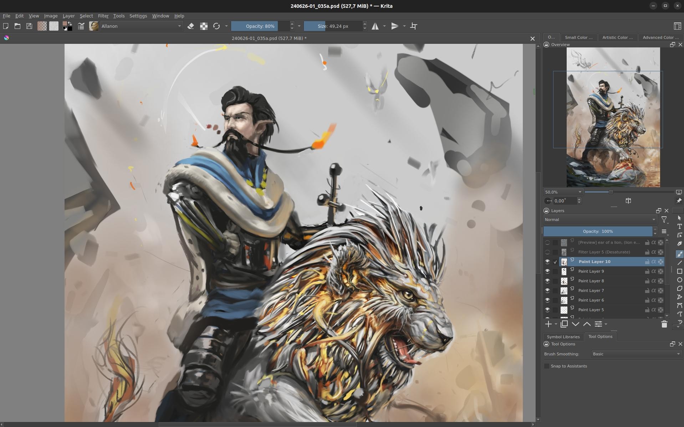Image resolution: width=684 pixels, height=427 pixels.
Task: Open the brush settings editor icon
Action: coord(81,26)
